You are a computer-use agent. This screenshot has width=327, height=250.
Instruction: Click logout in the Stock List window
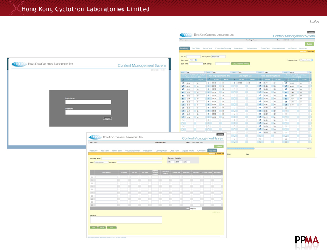(220, 135)
